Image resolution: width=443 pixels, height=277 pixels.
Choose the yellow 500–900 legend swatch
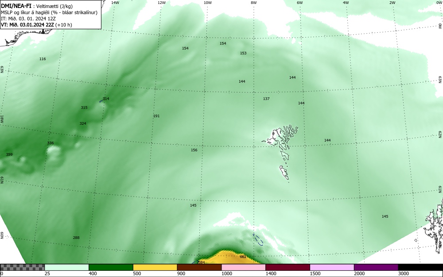point(155,267)
